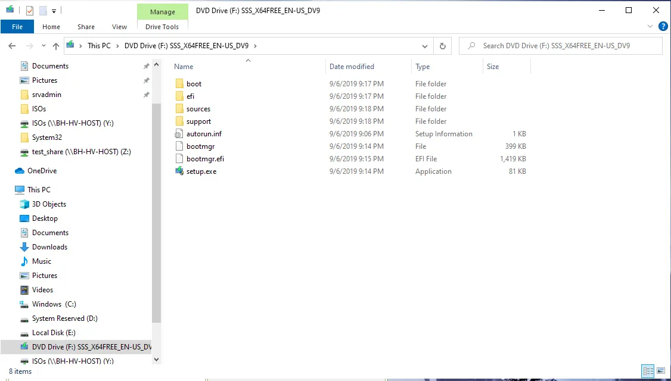Open the Drive Tools tab
The width and height of the screenshot is (671, 381).
[x=162, y=27]
